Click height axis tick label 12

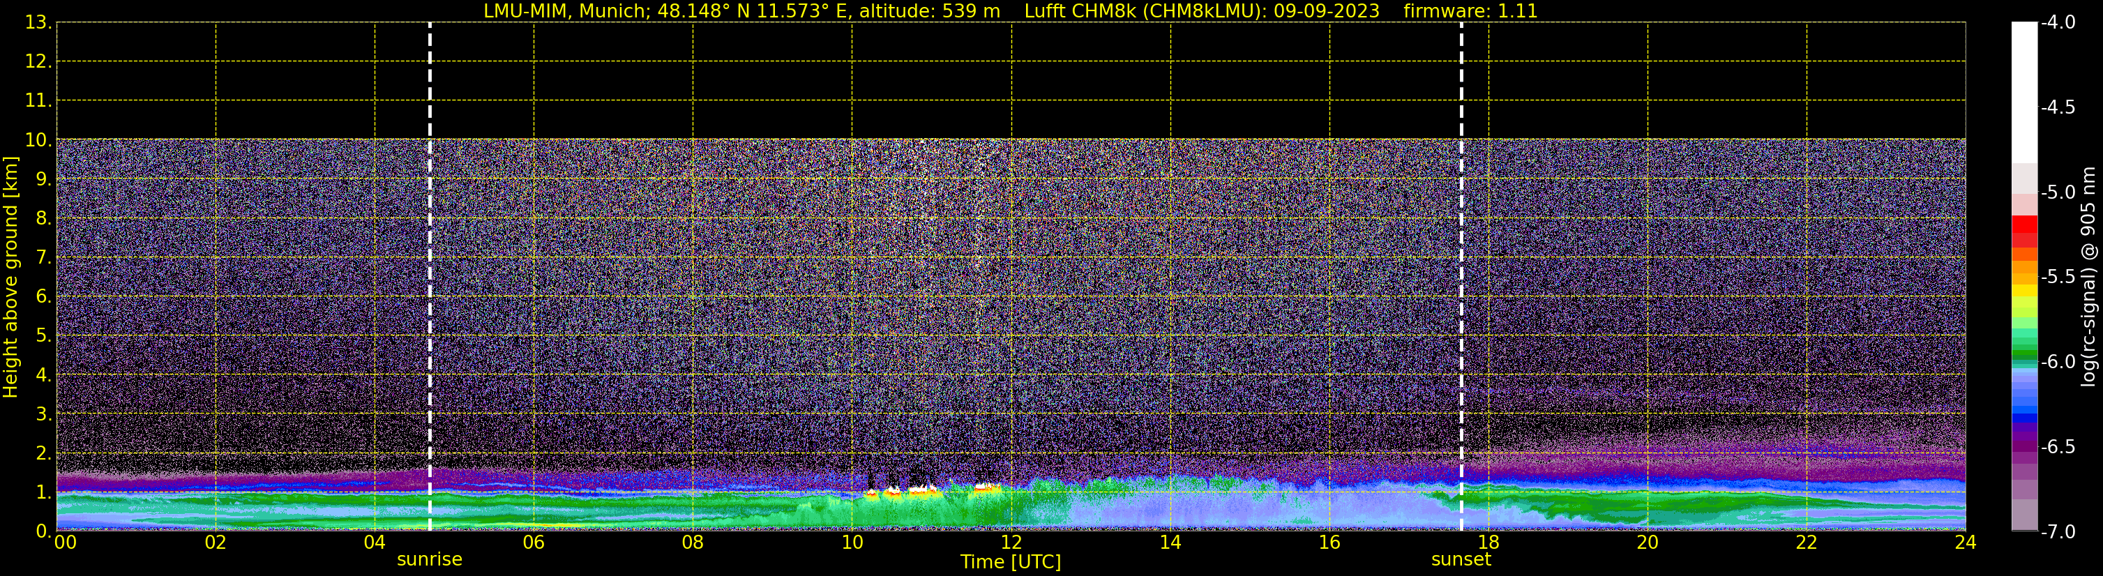tap(37, 62)
